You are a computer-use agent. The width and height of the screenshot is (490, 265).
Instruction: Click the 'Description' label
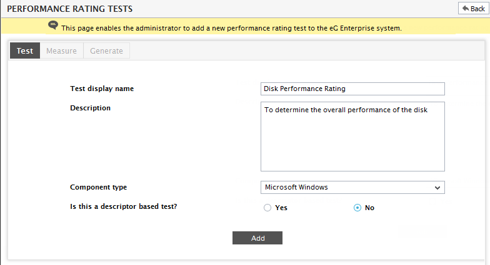(x=90, y=108)
